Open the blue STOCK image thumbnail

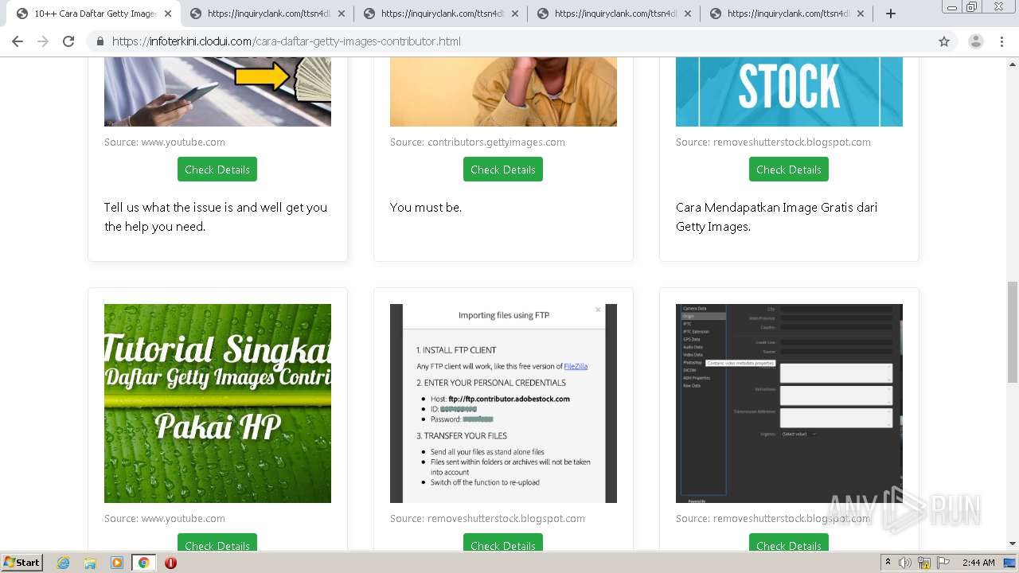(x=789, y=92)
